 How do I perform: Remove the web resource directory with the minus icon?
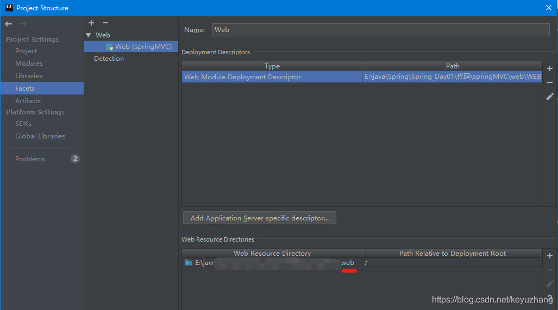pyautogui.click(x=550, y=270)
